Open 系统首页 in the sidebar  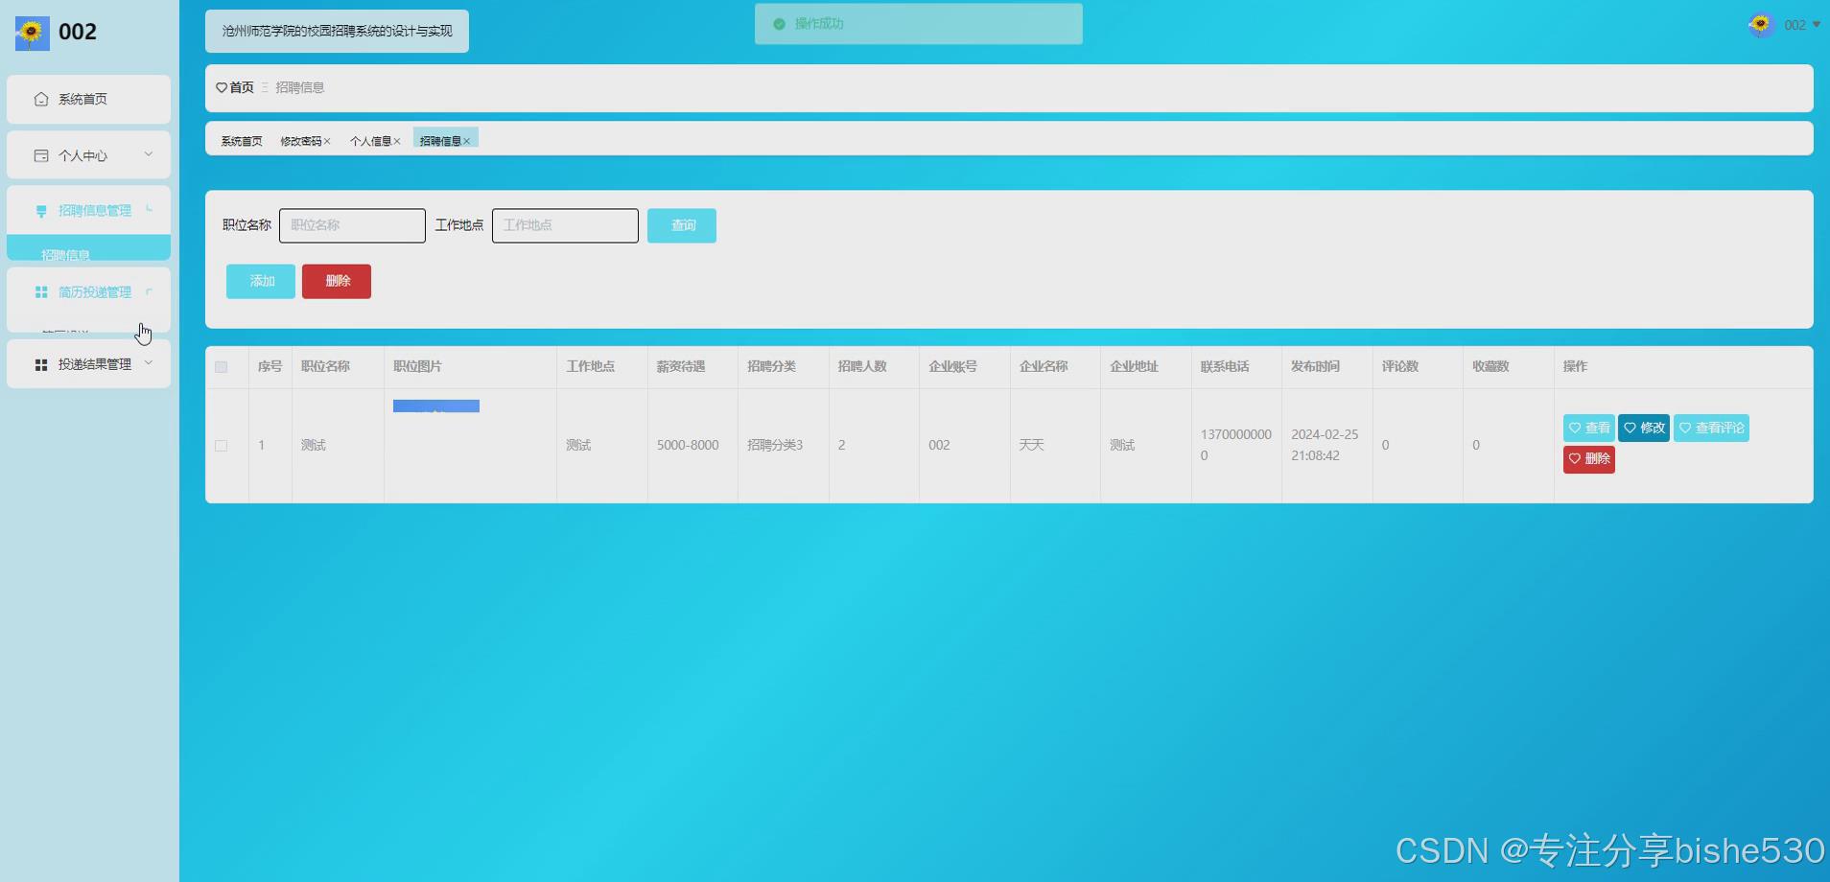(88, 100)
